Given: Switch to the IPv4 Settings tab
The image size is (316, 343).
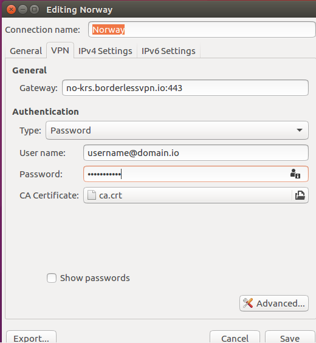Looking at the screenshot, I should [105, 51].
